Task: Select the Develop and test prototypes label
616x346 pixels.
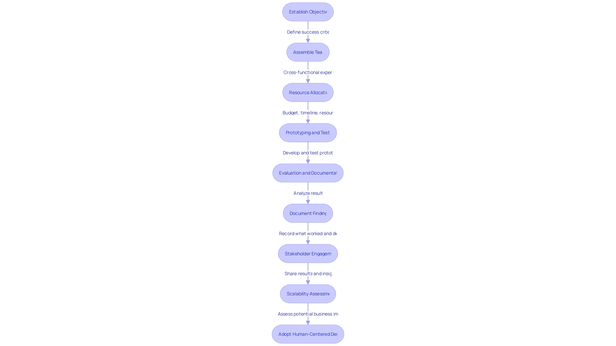Action: [x=308, y=153]
